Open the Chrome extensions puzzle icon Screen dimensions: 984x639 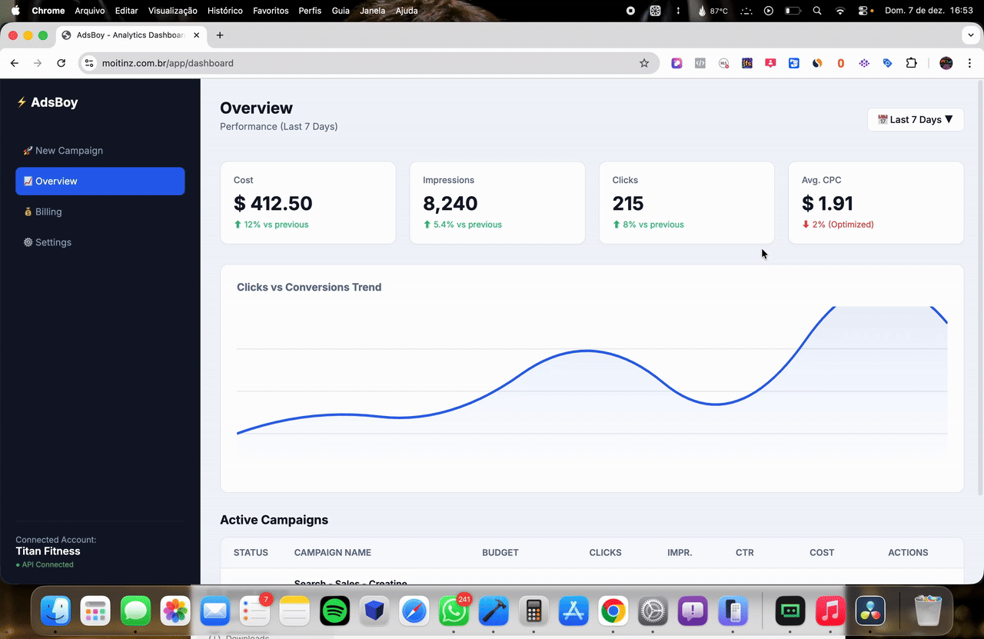coord(911,62)
